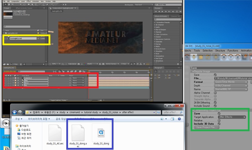The width and height of the screenshot is (252, 150).
Task: Open 라이브러리에 포함 toolbar button
Action: click(x=39, y=119)
